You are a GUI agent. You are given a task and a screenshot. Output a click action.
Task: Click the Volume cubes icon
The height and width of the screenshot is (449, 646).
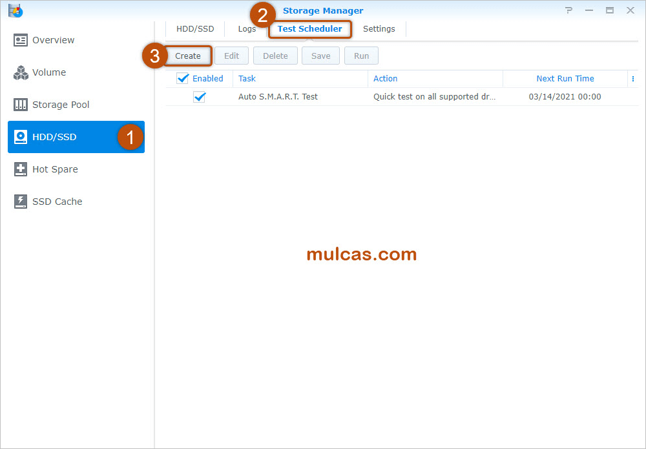tap(21, 73)
